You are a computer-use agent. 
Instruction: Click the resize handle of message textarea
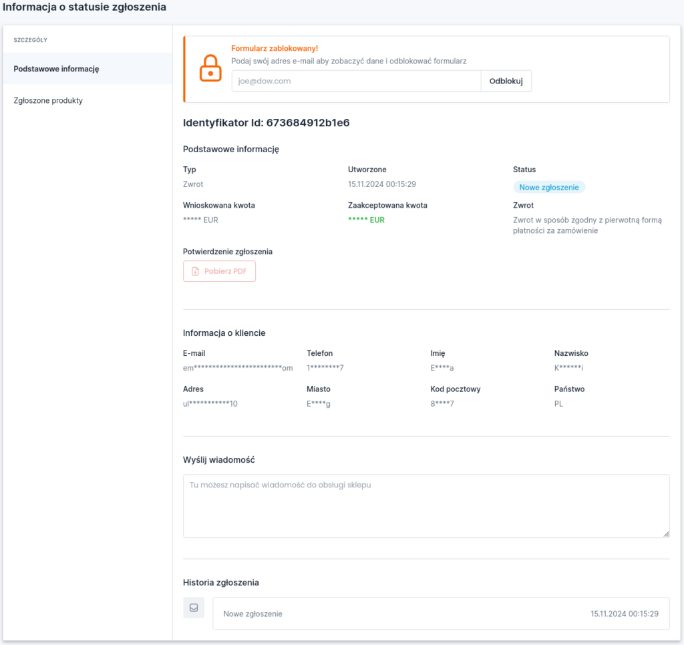665,533
